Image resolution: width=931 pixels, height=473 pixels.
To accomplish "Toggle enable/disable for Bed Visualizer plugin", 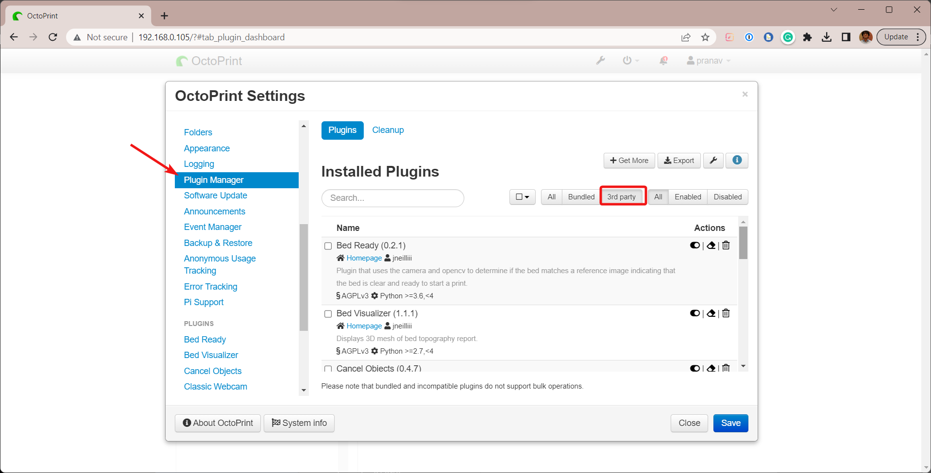I will click(x=695, y=313).
